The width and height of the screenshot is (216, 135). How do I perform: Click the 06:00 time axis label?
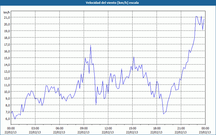pos(59,129)
